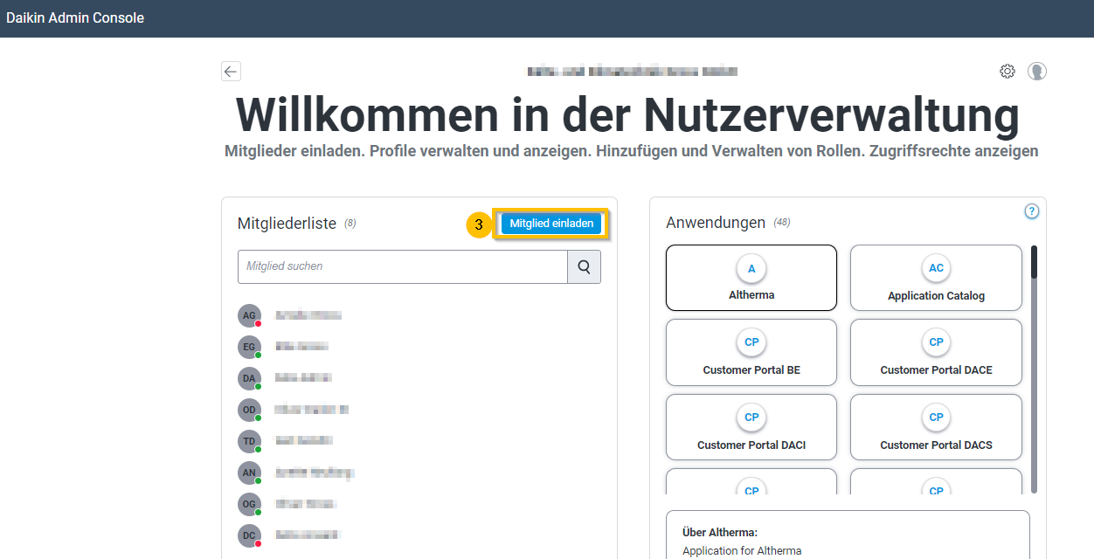Viewport: 1094px width, 559px height.
Task: Open the settings gear icon
Action: (x=1007, y=72)
